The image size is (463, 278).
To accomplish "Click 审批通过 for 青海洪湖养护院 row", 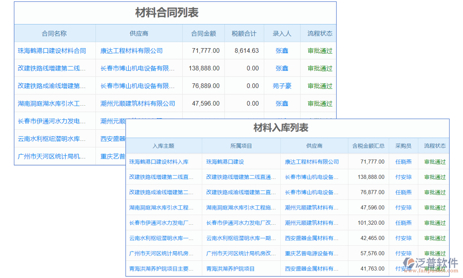I will pos(434,269).
